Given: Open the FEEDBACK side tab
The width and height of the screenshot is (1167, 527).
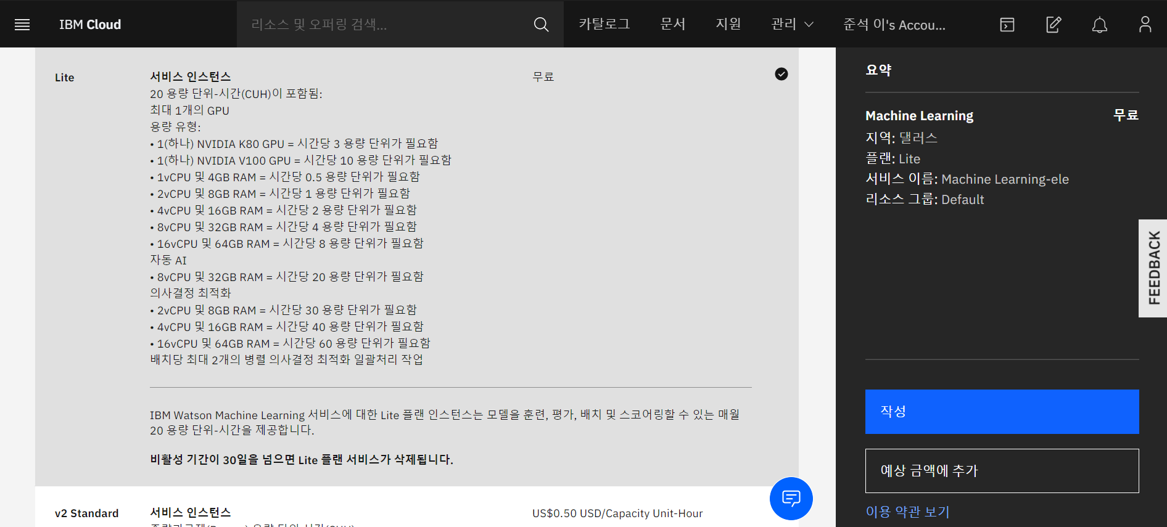Looking at the screenshot, I should pos(1153,268).
